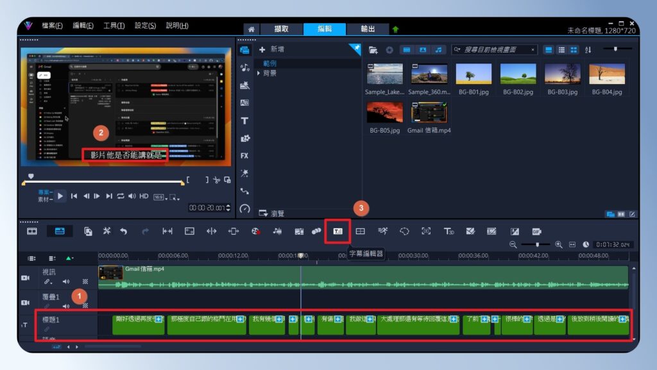Adjust the timeline zoom slider
Screen dimensions: 657x370
click(x=537, y=244)
